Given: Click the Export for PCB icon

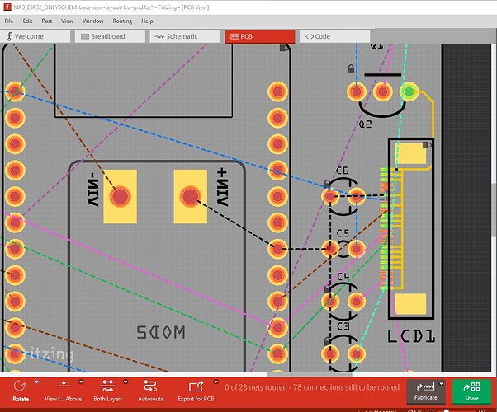Looking at the screenshot, I should (x=196, y=385).
